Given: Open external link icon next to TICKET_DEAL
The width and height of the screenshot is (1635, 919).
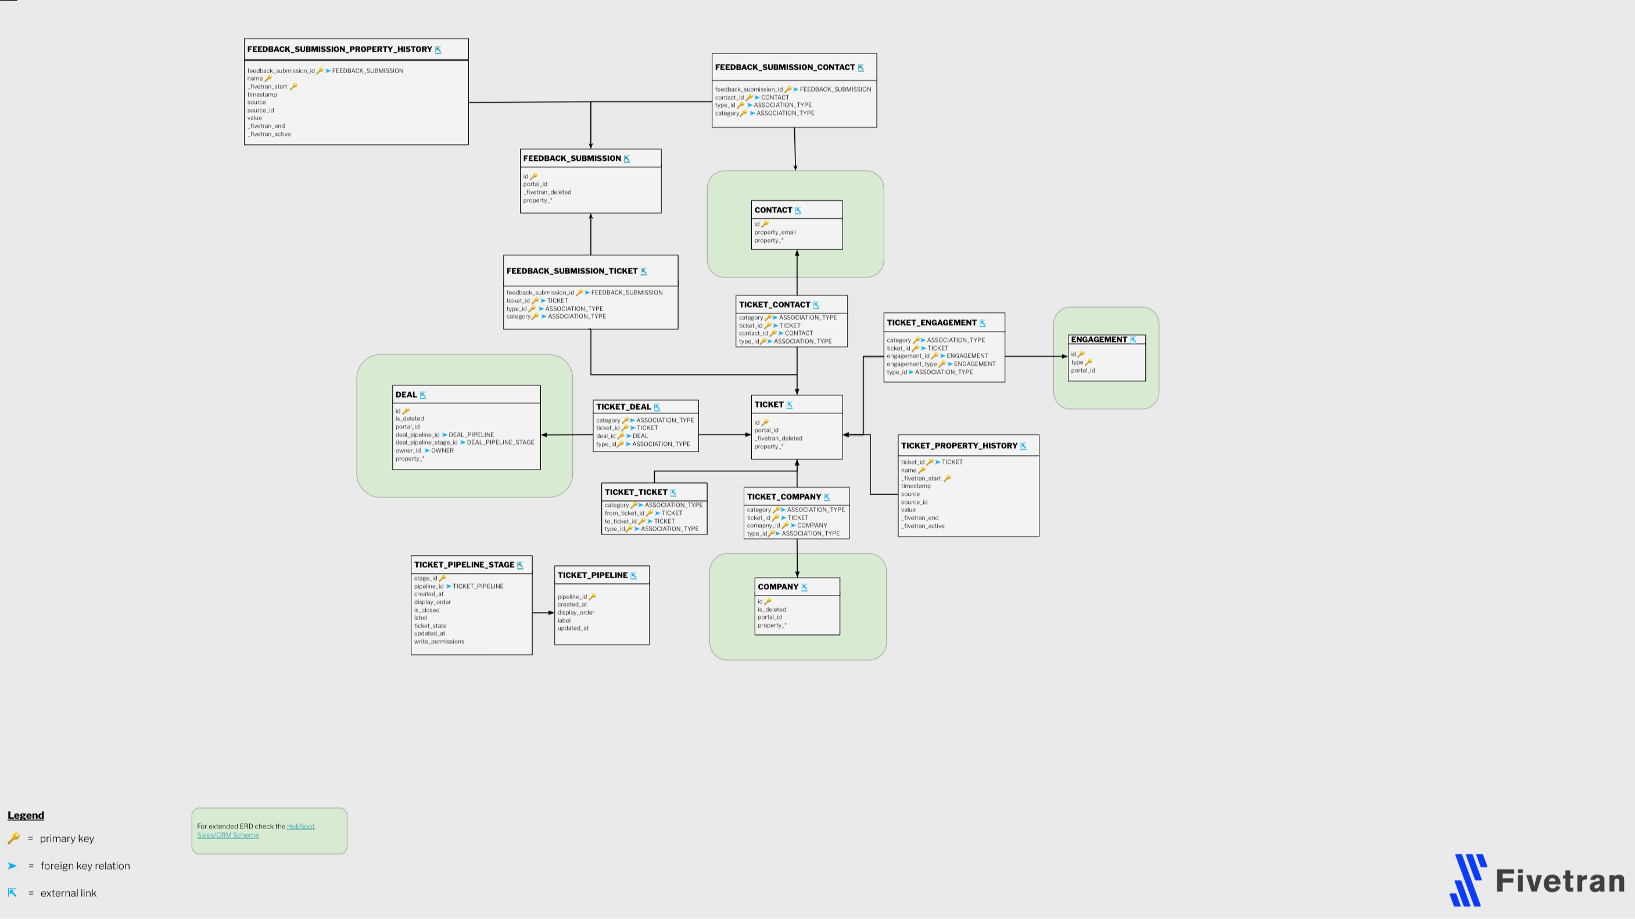Looking at the screenshot, I should [657, 407].
